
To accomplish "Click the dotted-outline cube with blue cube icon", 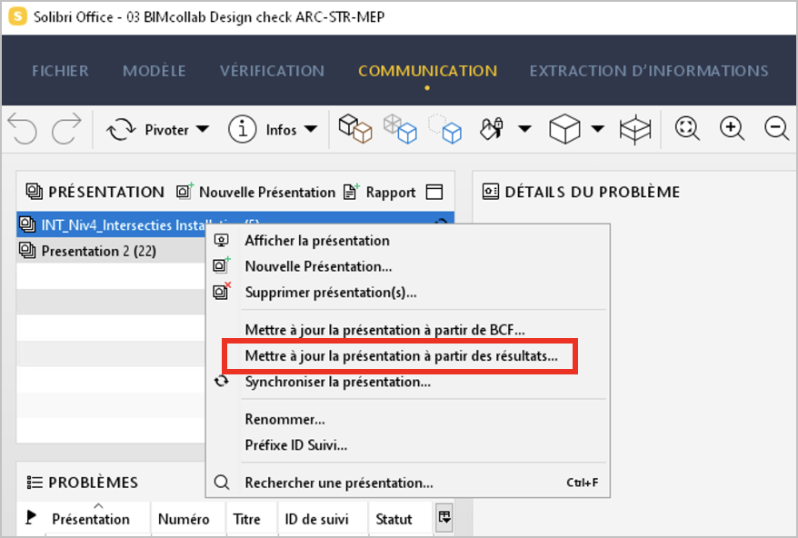I will pos(444,129).
